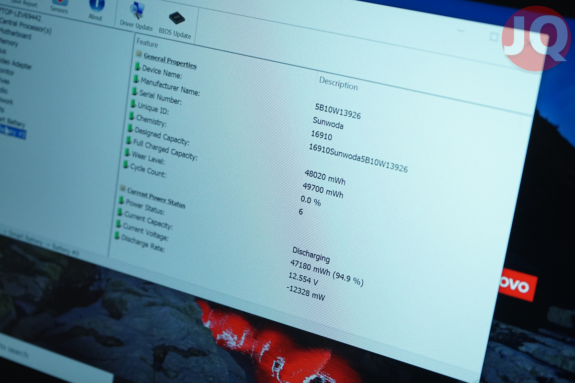Viewport: 575px width, 383px height.
Task: Select Video Adapter in the tree
Action: pyautogui.click(x=15, y=63)
